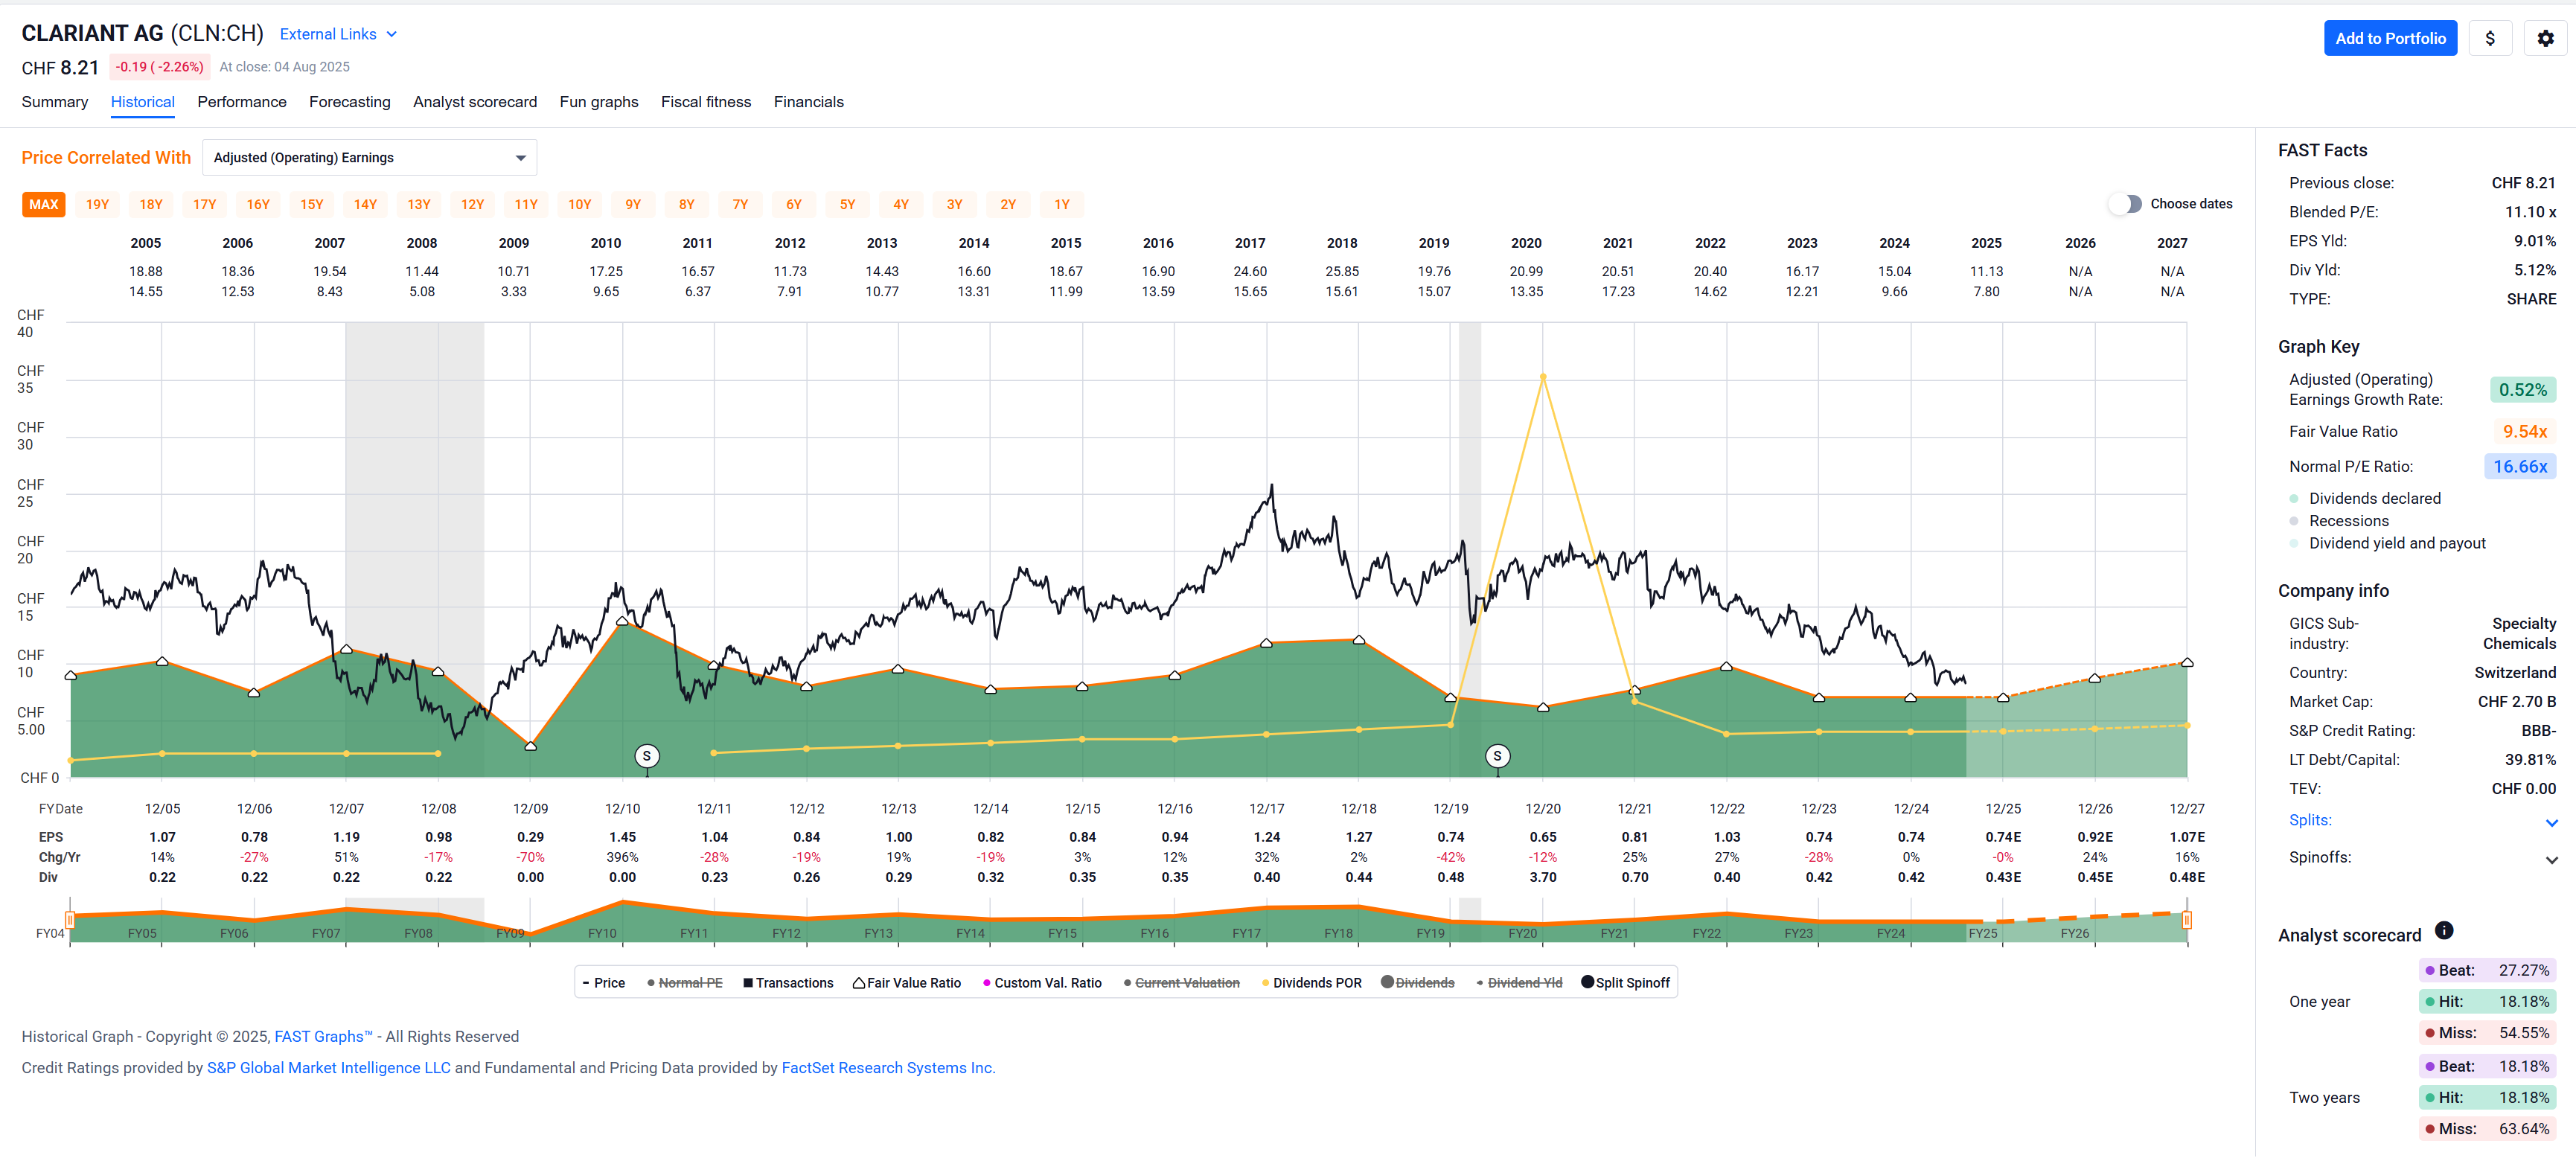Select 7Y time range
Screen dimensions: 2576x1158
pos(740,205)
